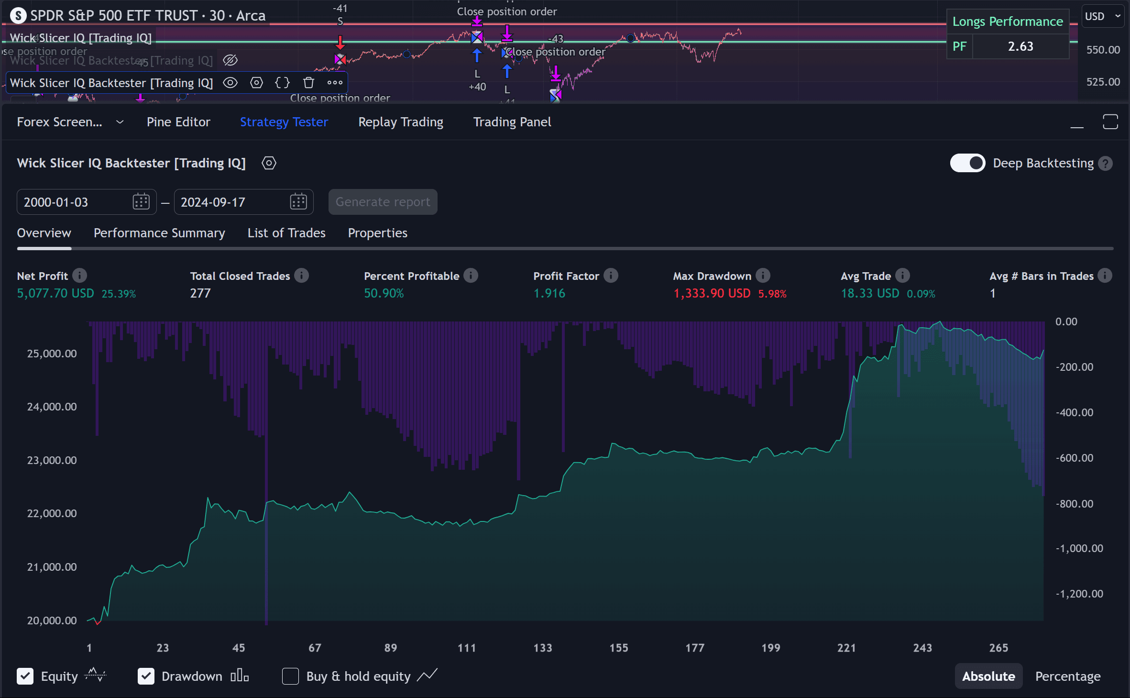Viewport: 1130px width, 698px height.
Task: Select the Wick Slicer IQ [Trading IQ] legend entry
Action: tap(80, 38)
